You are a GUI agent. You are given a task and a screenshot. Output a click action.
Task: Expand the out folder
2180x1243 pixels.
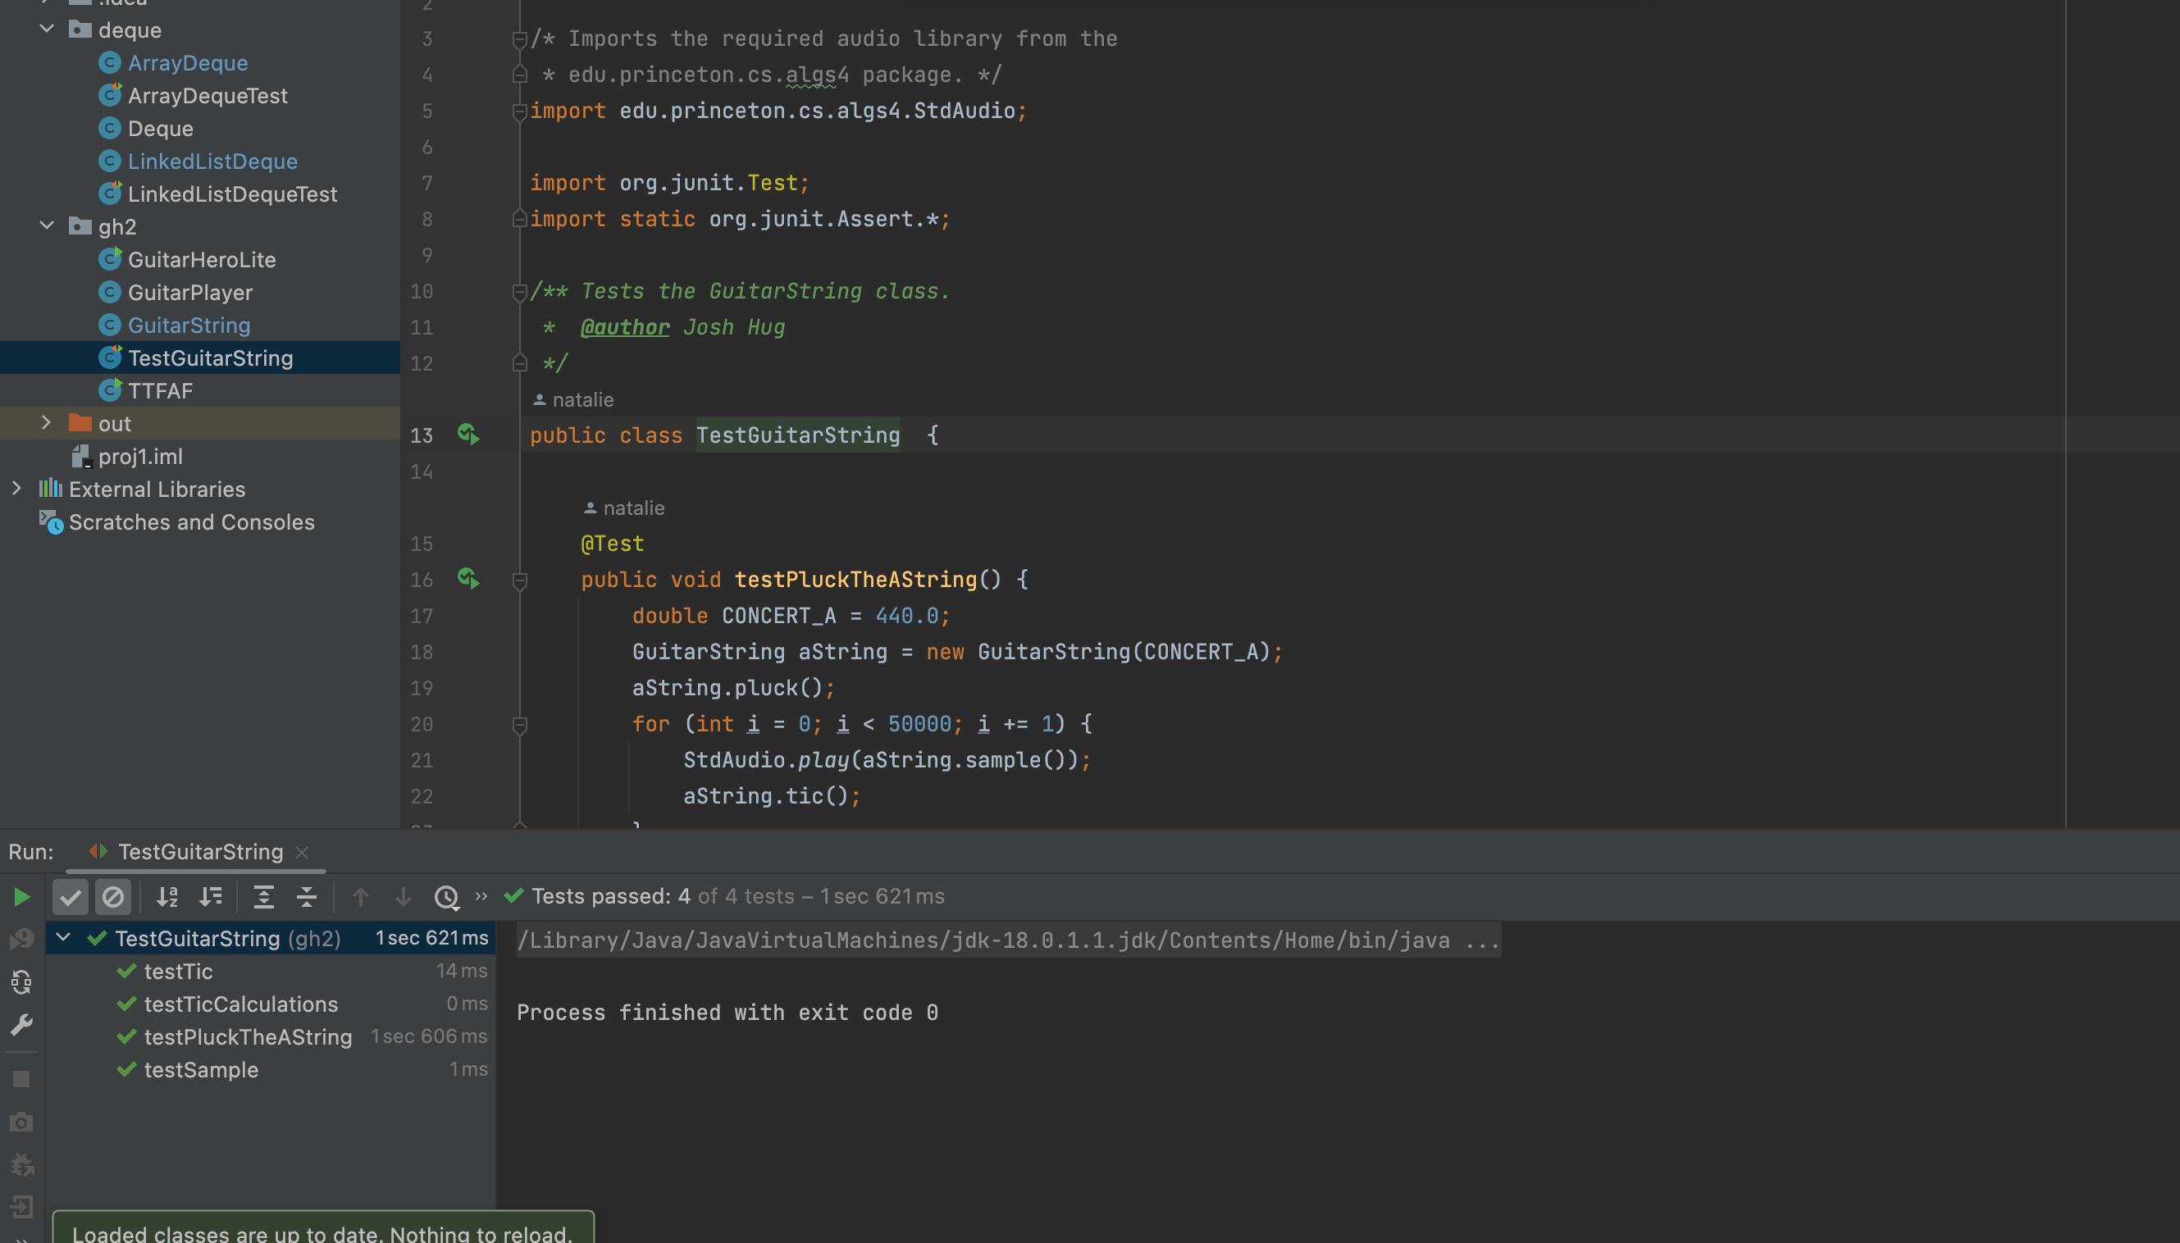(x=47, y=422)
